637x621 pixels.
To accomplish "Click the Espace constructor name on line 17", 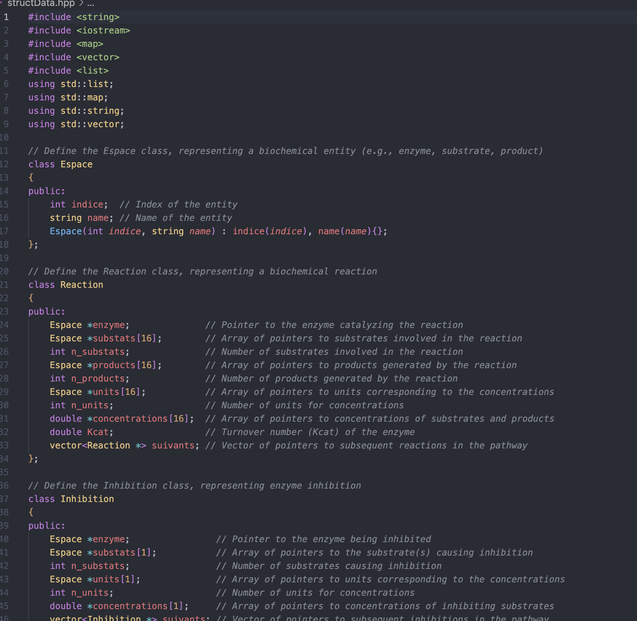I will coord(66,231).
